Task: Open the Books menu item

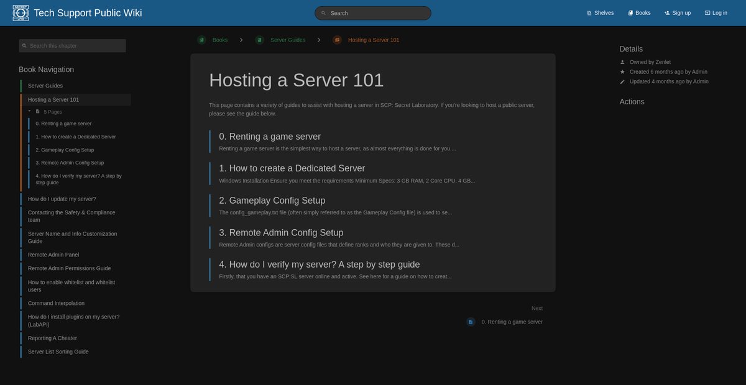Action: pos(639,13)
